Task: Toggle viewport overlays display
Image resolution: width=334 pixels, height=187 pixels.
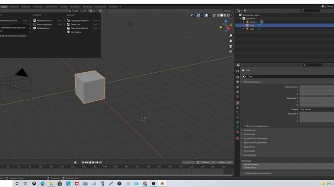Action: [x=206, y=15]
